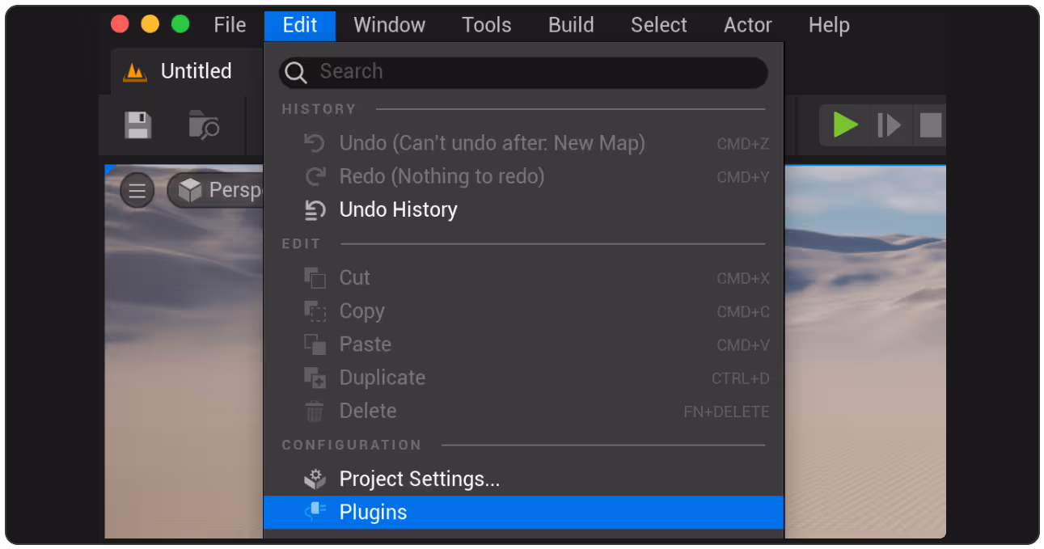Open the viewport hamburger options menu
Screen dimensions: 1044x549
pos(137,191)
